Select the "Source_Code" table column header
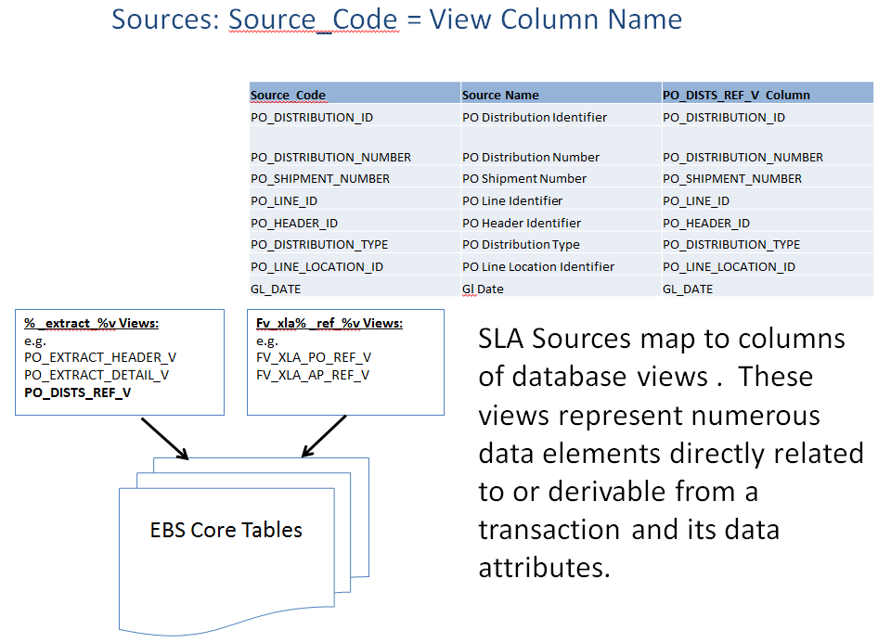 pyautogui.click(x=288, y=95)
